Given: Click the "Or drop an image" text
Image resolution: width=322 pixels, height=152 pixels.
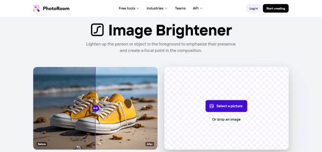Looking at the screenshot, I should coord(226,119).
